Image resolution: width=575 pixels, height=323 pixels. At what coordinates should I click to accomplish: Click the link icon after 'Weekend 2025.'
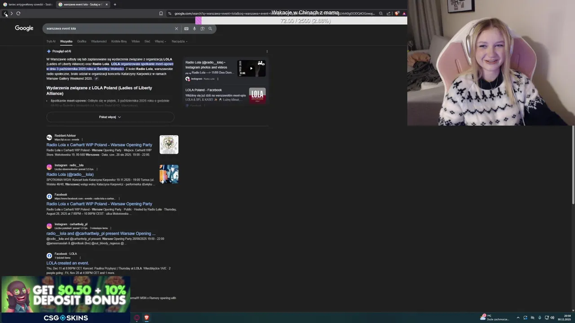[x=96, y=79]
